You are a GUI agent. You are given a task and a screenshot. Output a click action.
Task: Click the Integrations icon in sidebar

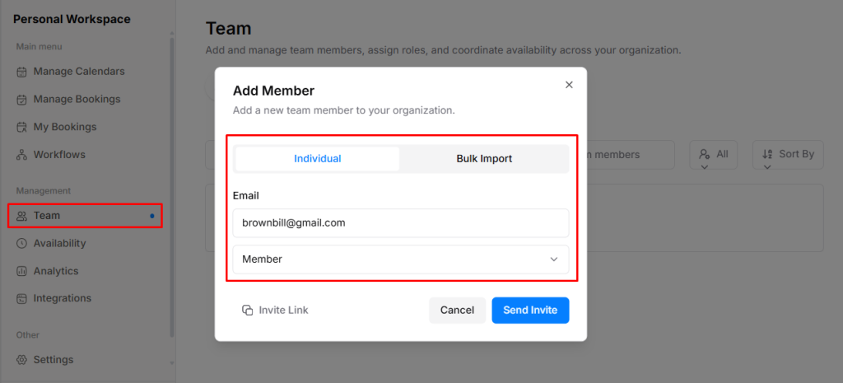[x=22, y=298]
